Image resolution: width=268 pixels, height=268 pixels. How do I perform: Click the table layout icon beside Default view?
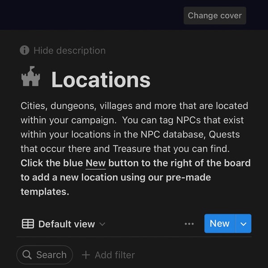click(x=28, y=224)
